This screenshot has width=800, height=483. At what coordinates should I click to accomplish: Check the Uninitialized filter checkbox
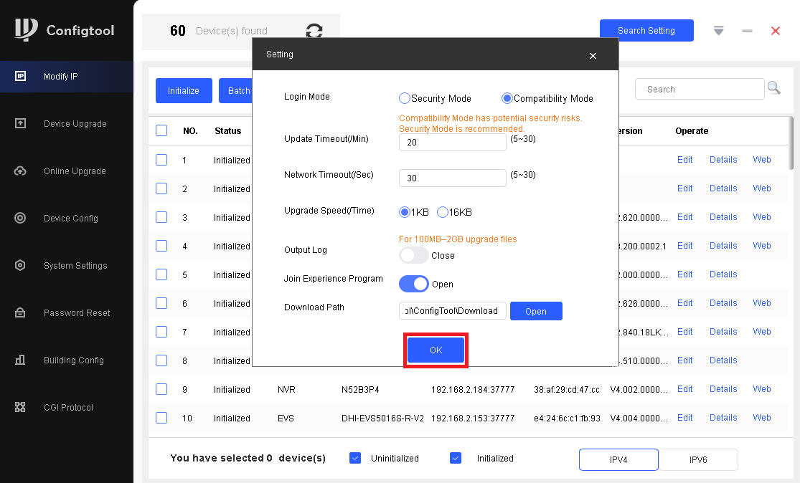(x=355, y=458)
